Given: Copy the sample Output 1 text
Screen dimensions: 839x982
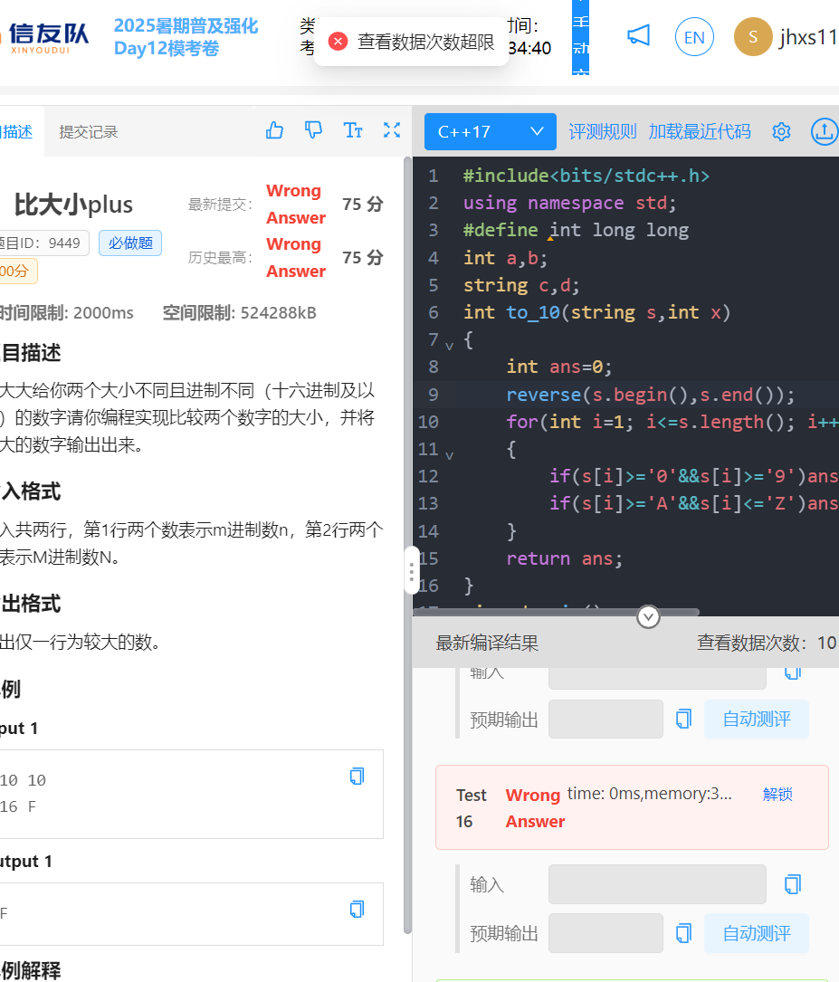Looking at the screenshot, I should pyautogui.click(x=358, y=910).
